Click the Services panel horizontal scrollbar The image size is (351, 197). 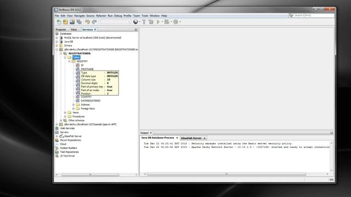[90, 175]
